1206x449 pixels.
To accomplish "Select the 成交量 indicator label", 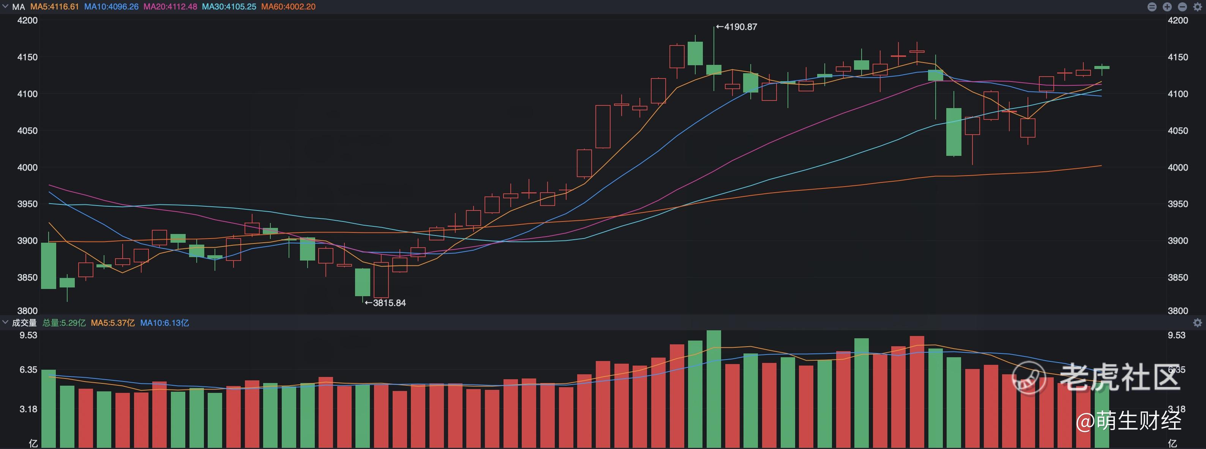I will coord(24,323).
